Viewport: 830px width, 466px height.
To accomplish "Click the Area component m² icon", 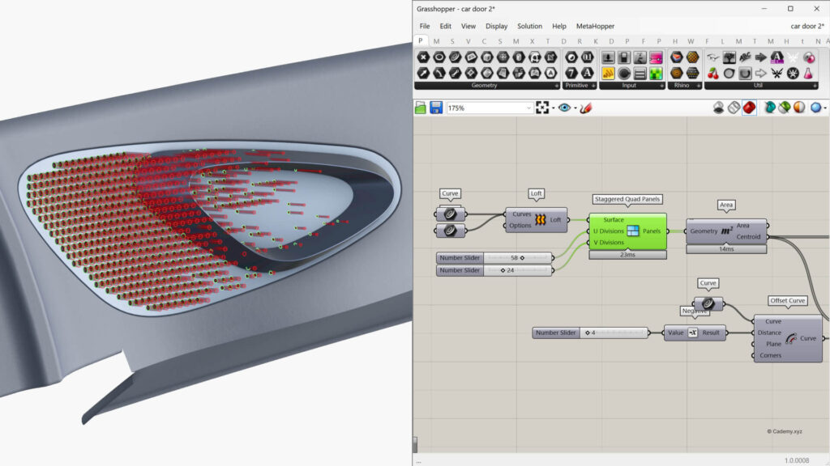I will point(727,231).
